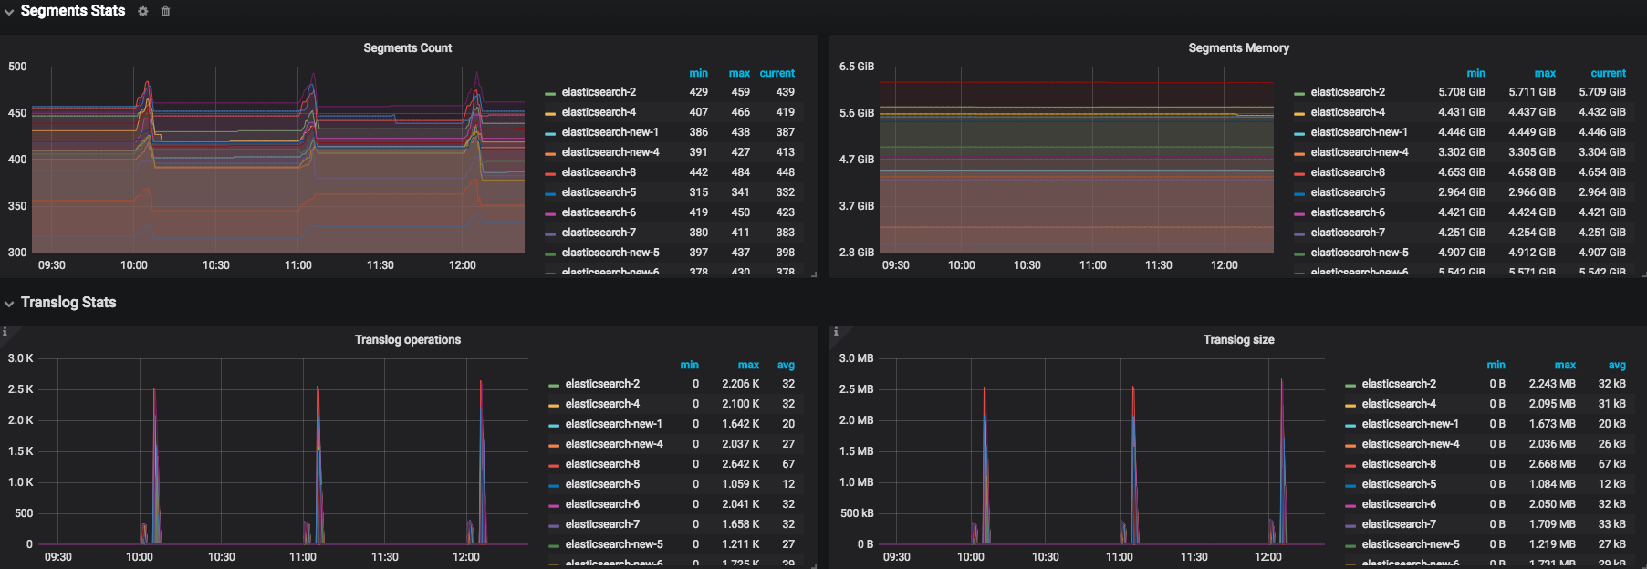The width and height of the screenshot is (1647, 569).
Task: Open the Translog operations panel title menu
Action: (407, 339)
